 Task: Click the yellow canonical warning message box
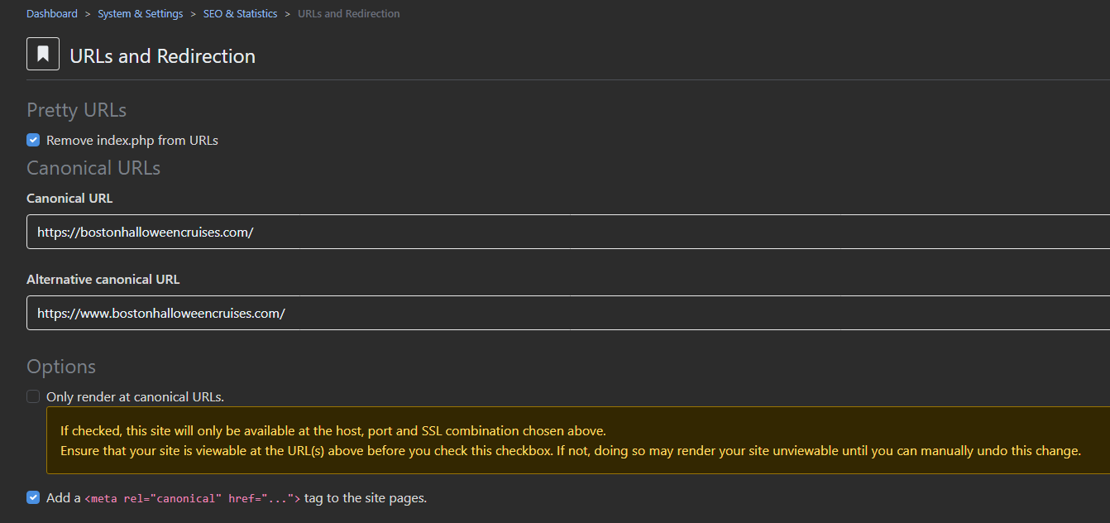click(x=571, y=440)
